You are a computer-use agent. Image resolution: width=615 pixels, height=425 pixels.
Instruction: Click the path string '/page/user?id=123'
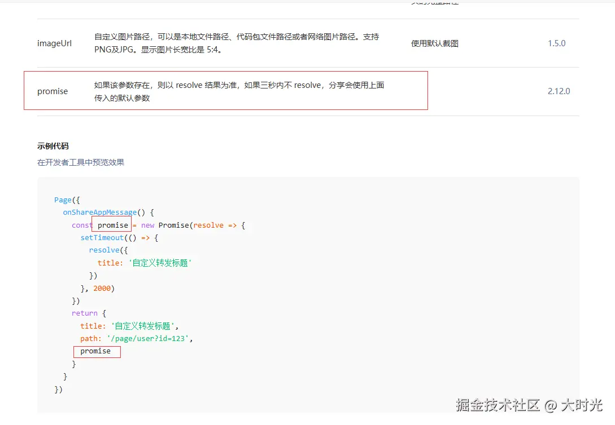coord(147,339)
